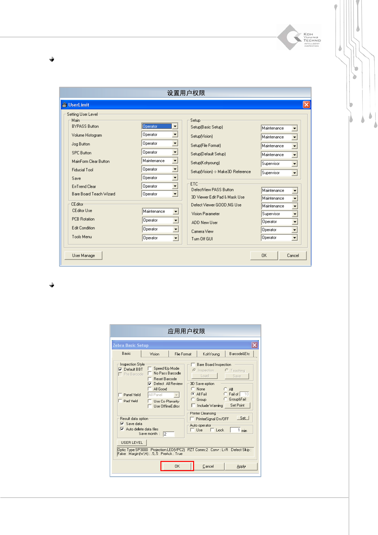Select the Group&Fail radio button
378x535 pixels.
[x=226, y=399]
